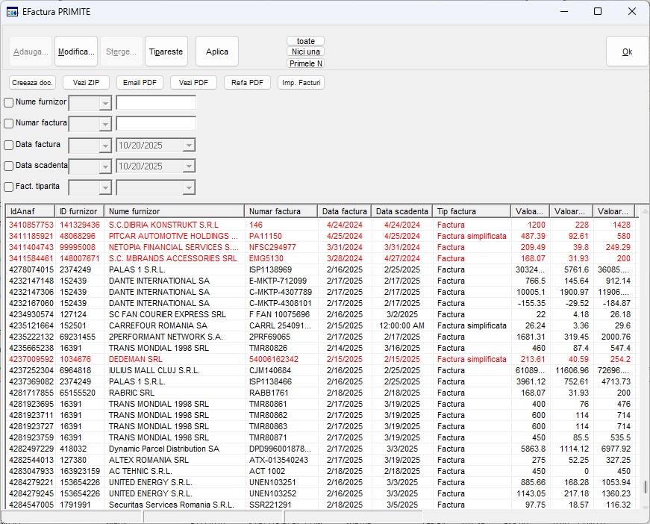This screenshot has width=650, height=524.
Task: Select all rows with the toate button
Action: coord(305,41)
